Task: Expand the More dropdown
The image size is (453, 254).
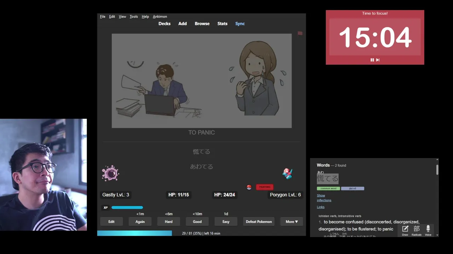Action: [292, 222]
